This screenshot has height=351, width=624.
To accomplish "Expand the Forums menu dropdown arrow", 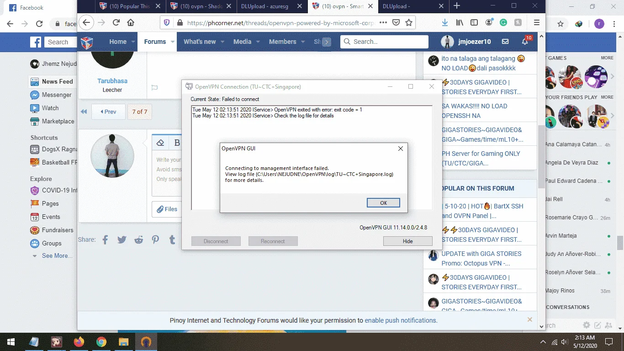I will point(173,42).
